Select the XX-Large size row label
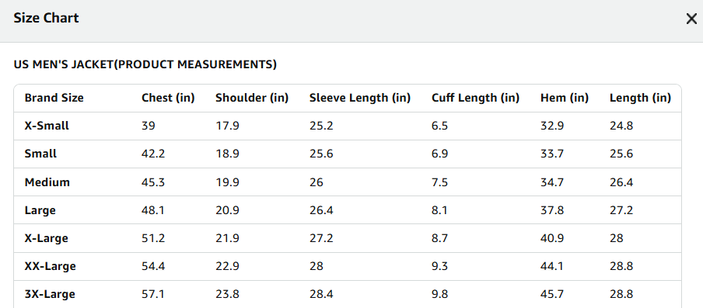This screenshot has height=308, width=703. (x=51, y=266)
